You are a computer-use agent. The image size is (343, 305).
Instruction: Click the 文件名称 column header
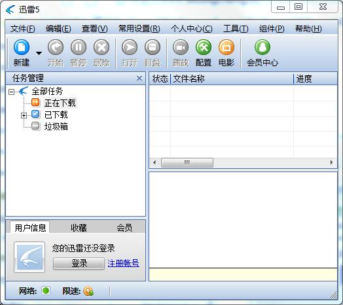(x=232, y=79)
